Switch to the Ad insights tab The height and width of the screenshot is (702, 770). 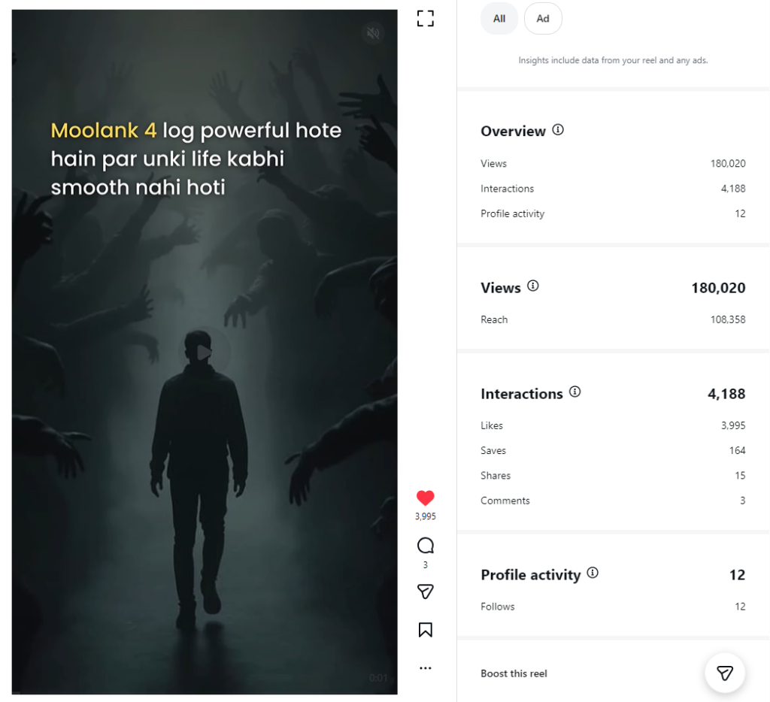coord(543,19)
